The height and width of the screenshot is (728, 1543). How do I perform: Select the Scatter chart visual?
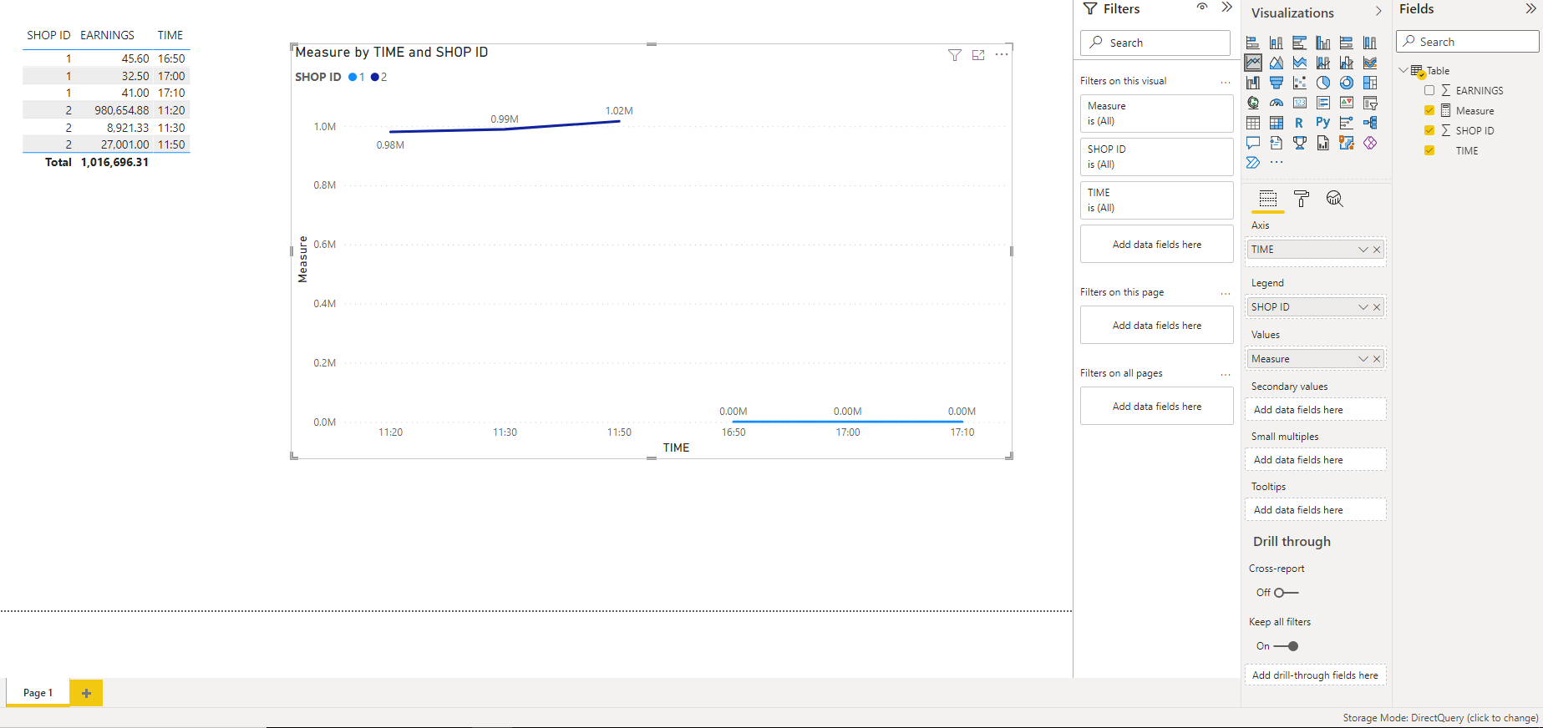tap(1300, 83)
